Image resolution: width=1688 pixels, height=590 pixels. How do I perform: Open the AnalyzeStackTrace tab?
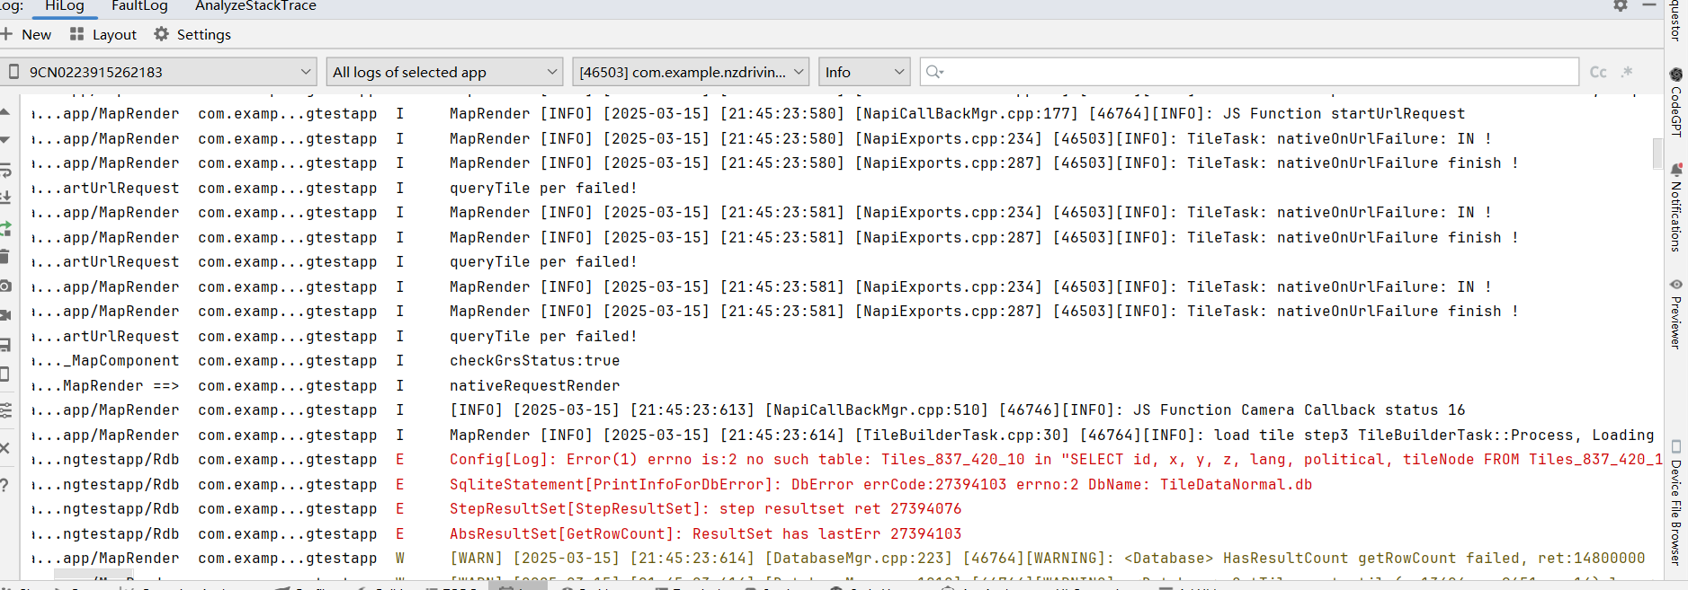255,6
